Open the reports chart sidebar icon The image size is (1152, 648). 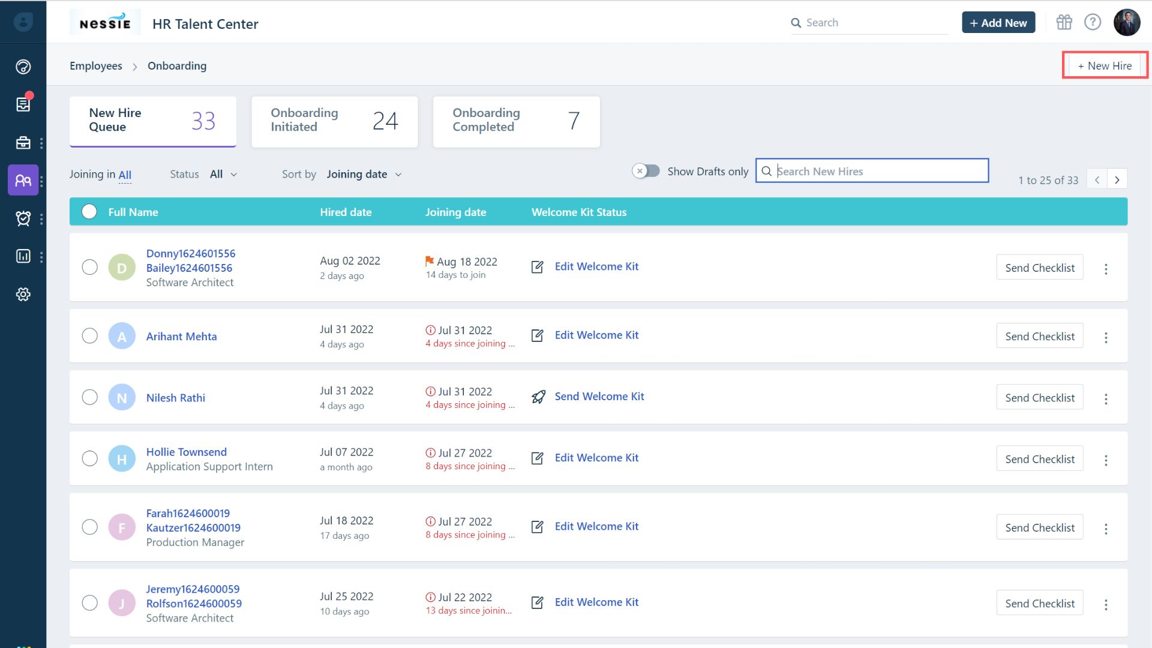[23, 257]
